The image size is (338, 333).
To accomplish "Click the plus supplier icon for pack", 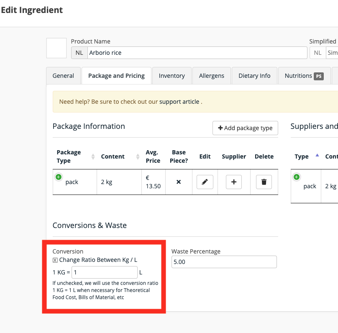I will (x=234, y=182).
